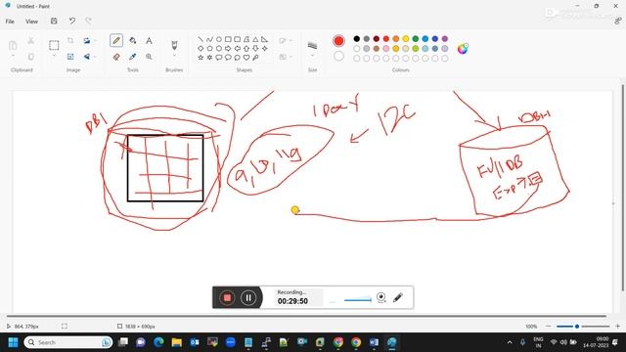Screen dimensions: 626x352
Task: Open Word from the taskbar
Action: click(374, 342)
